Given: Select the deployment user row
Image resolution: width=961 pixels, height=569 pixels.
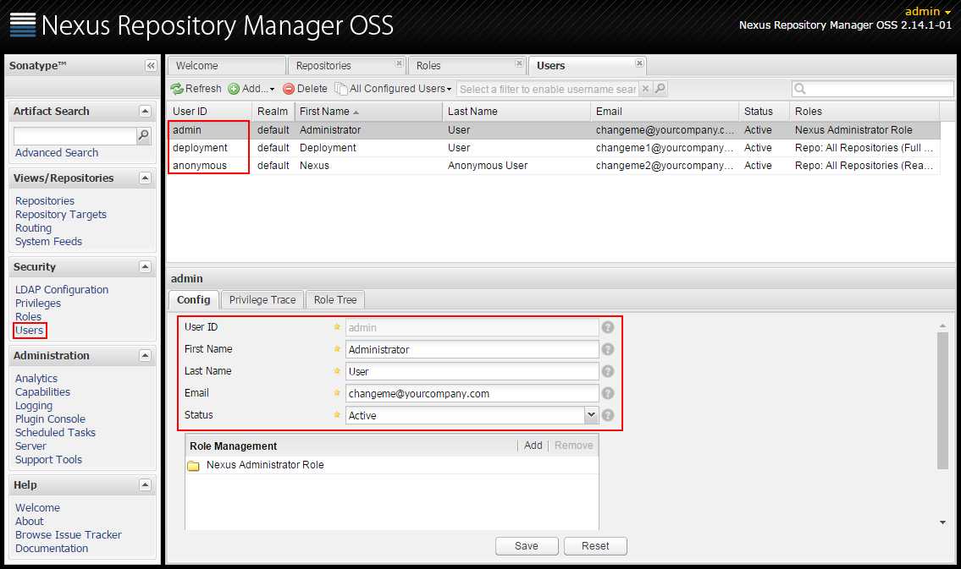Looking at the screenshot, I should [553, 148].
